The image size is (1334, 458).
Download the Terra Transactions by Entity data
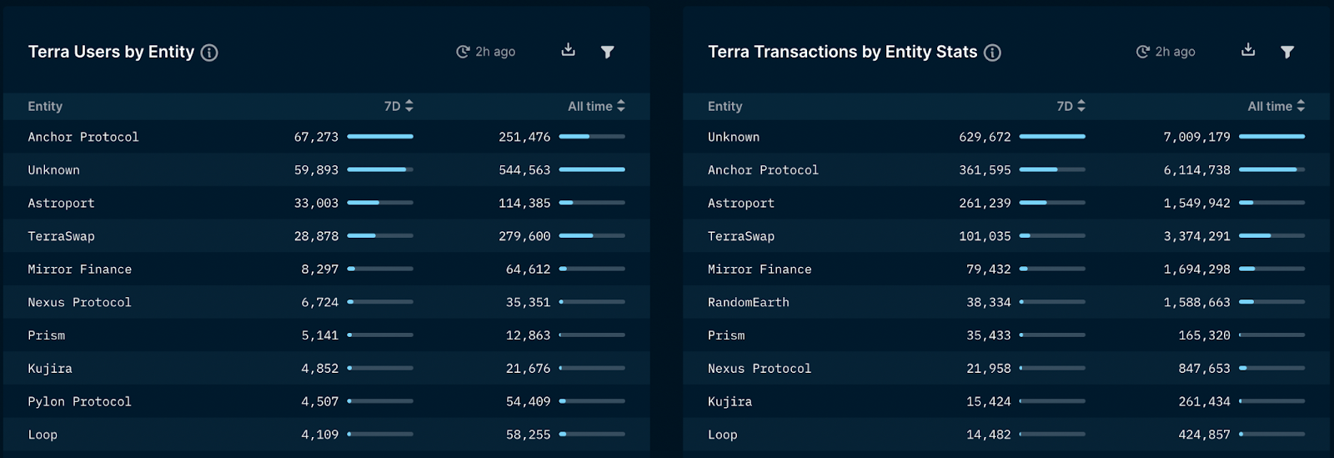[1248, 50]
